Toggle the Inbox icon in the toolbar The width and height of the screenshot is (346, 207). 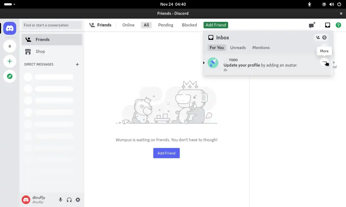coord(328,25)
